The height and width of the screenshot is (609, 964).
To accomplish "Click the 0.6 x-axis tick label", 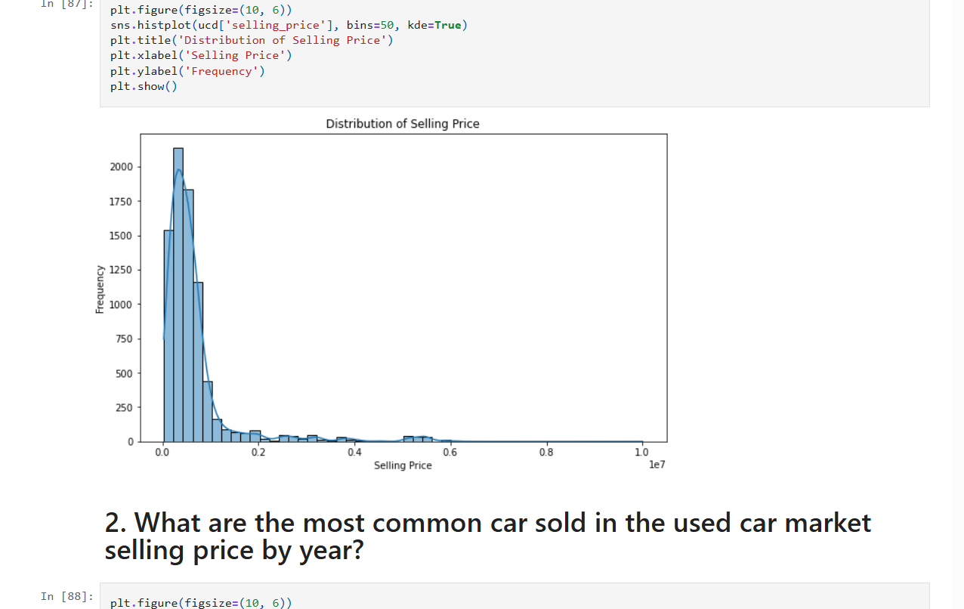I will (450, 453).
